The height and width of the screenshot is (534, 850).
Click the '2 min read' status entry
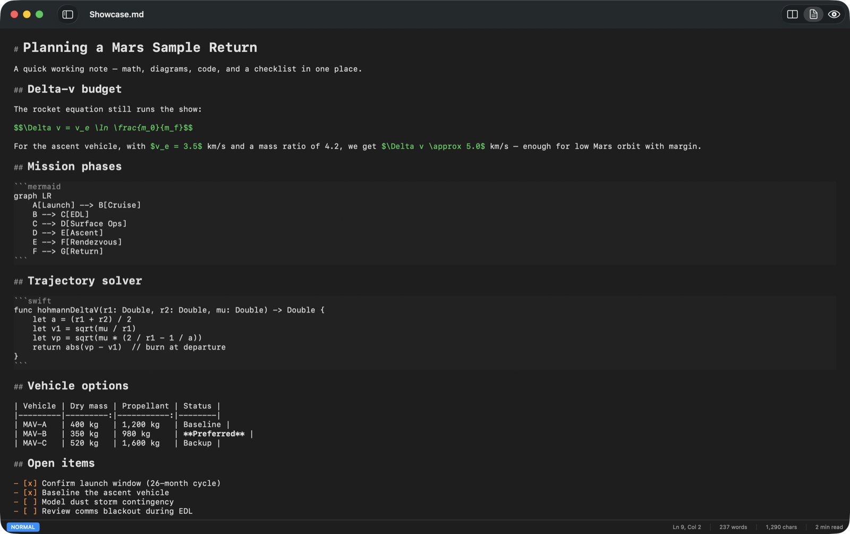829,527
